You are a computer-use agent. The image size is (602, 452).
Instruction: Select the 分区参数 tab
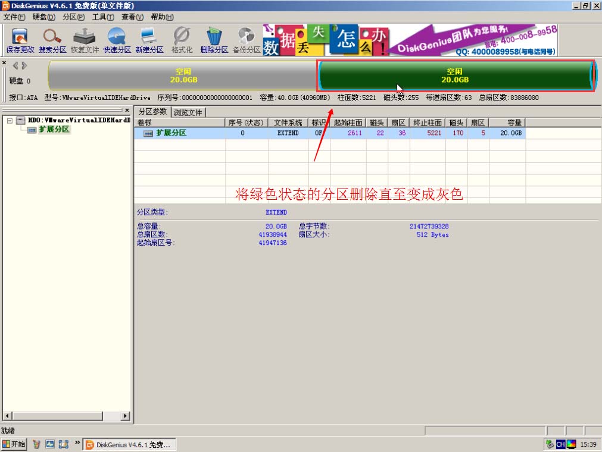(x=154, y=112)
